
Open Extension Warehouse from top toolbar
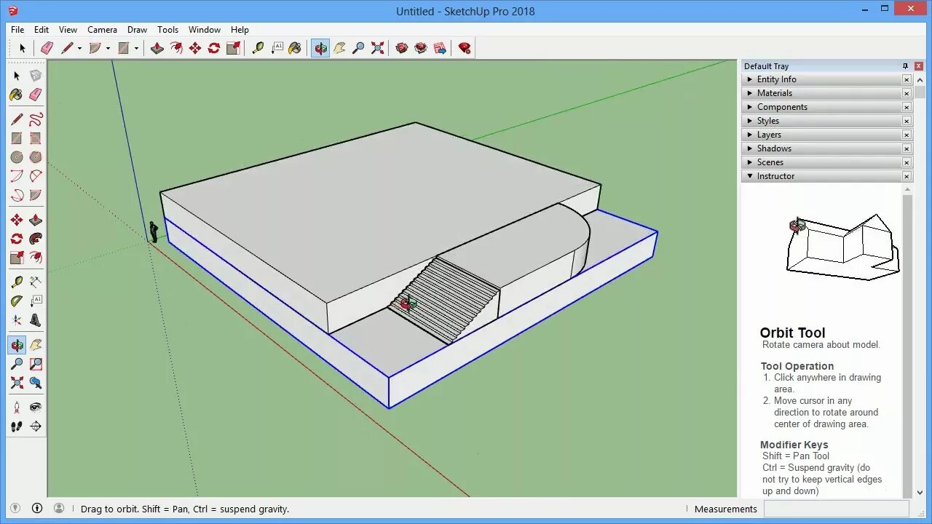(421, 48)
